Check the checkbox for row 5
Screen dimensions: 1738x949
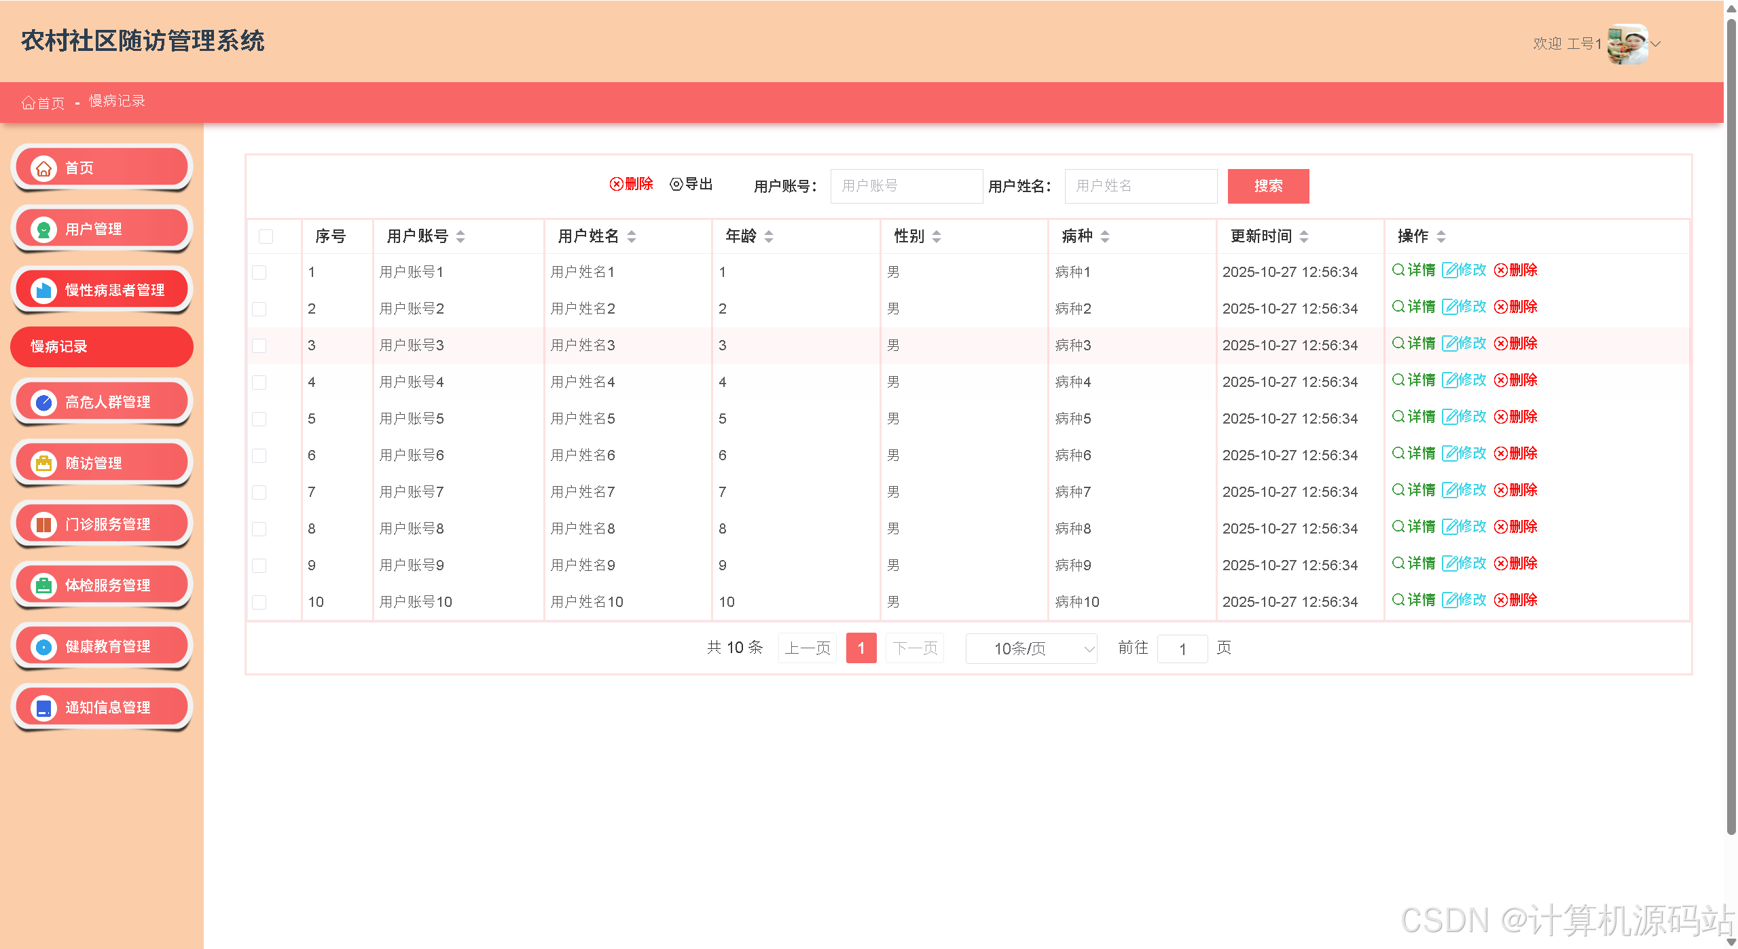coord(259,419)
